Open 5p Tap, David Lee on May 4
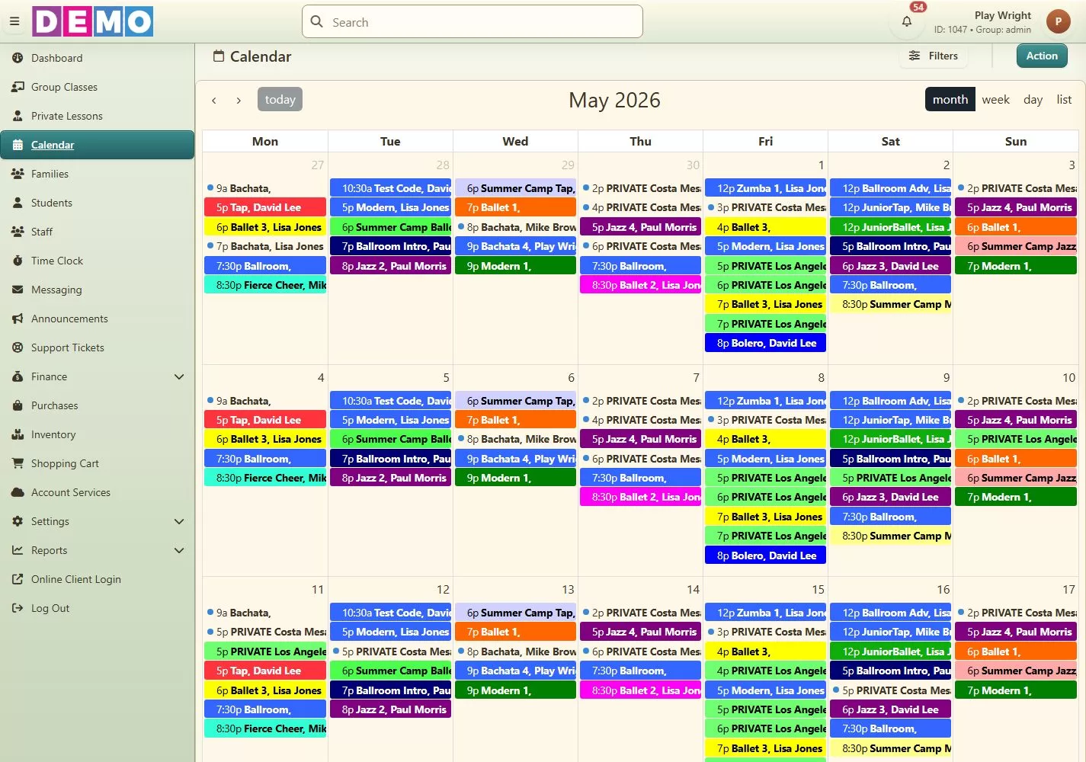This screenshot has height=762, width=1086. [265, 420]
